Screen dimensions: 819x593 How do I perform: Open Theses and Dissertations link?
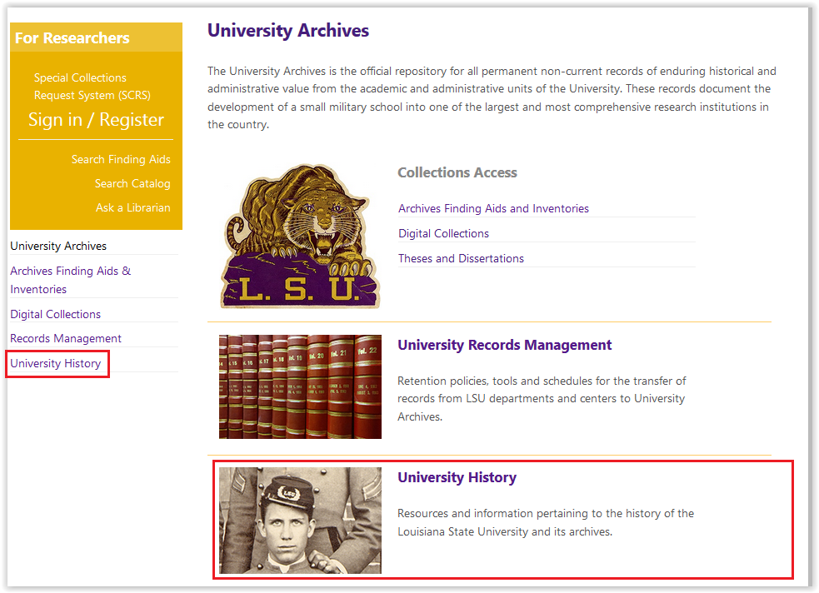click(x=461, y=258)
